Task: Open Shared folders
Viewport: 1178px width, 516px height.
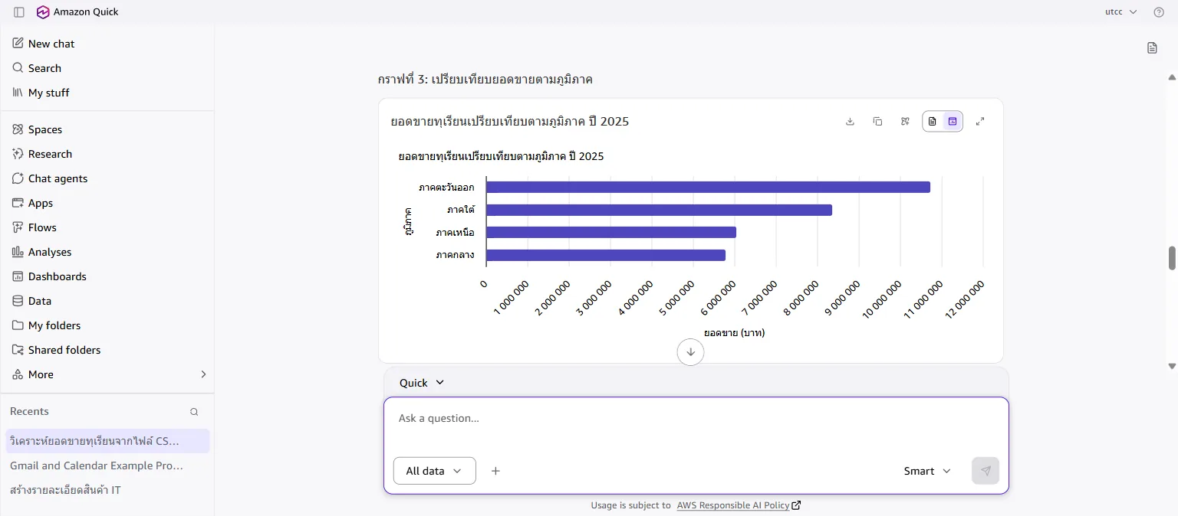Action: click(x=107, y=350)
